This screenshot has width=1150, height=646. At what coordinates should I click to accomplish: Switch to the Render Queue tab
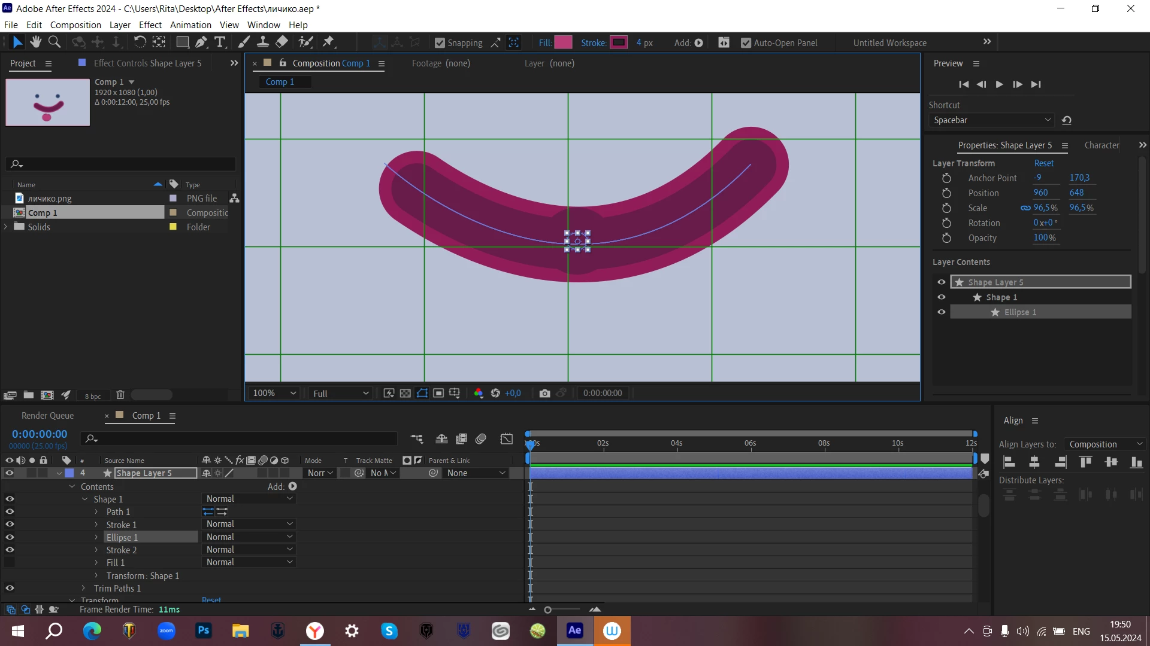tap(48, 416)
